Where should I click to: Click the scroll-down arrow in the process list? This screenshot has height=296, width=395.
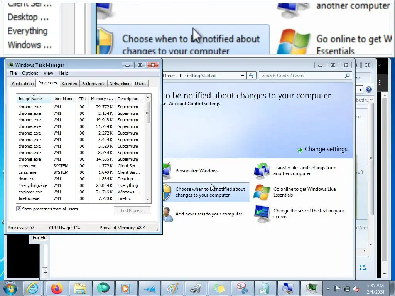[x=148, y=200]
